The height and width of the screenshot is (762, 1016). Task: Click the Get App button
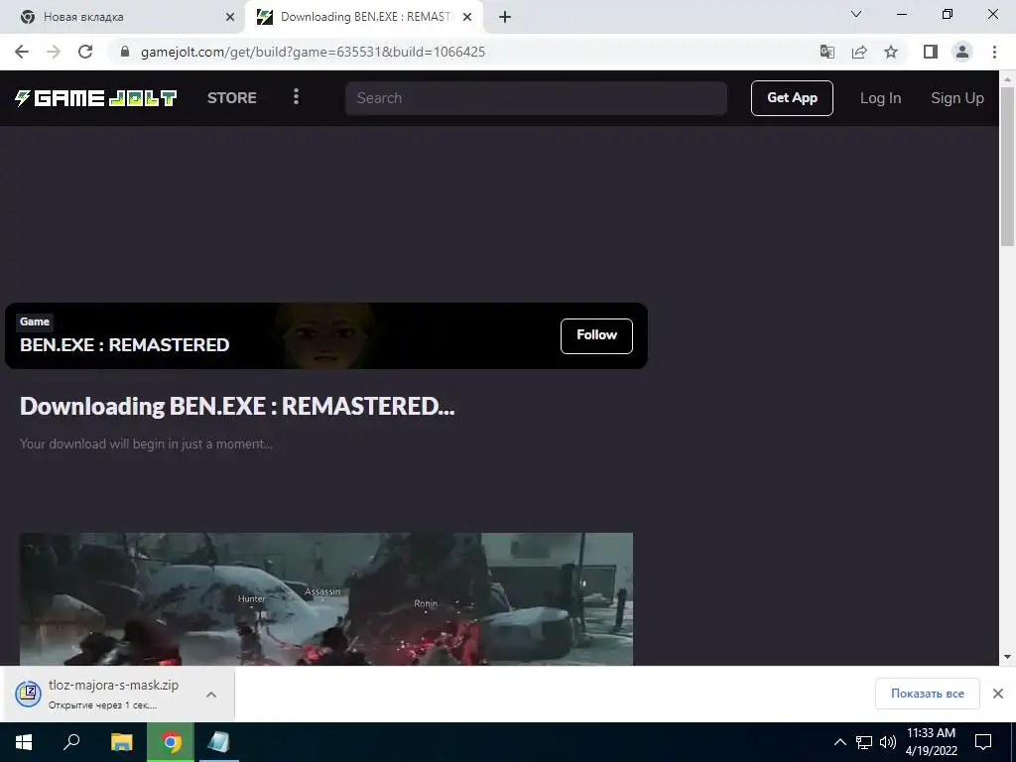792,98
